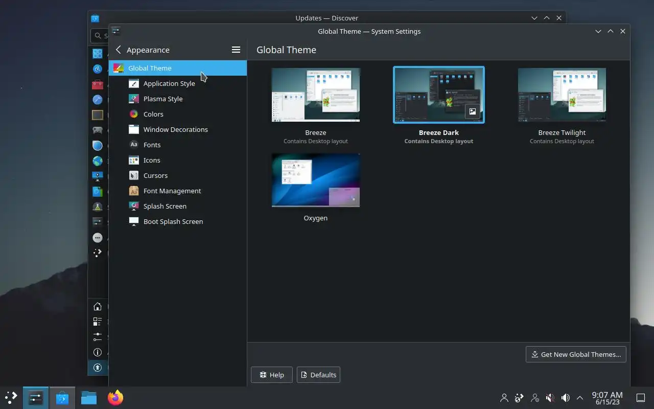The width and height of the screenshot is (654, 409).
Task: Open Help for Global Theme
Action: [272, 375]
